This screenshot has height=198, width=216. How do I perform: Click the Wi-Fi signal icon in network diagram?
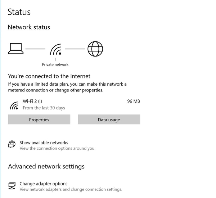click(55, 49)
